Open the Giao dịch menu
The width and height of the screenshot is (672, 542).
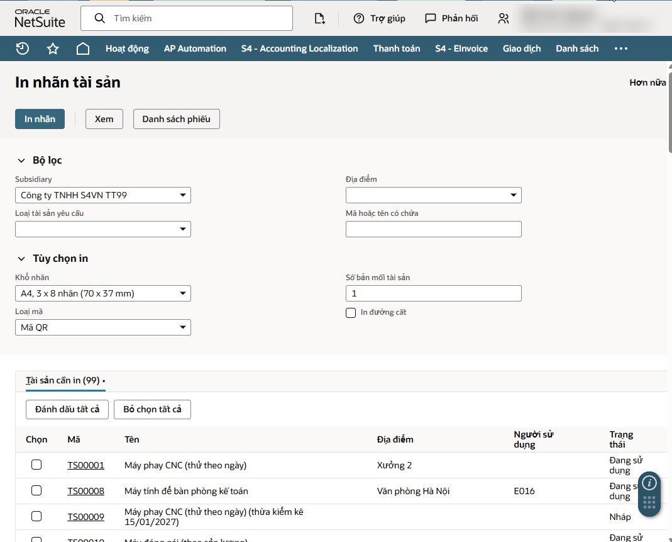coord(522,48)
